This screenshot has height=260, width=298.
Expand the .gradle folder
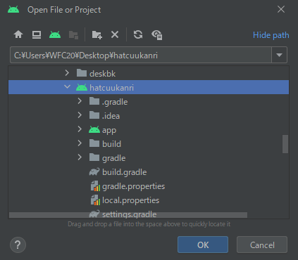point(80,101)
